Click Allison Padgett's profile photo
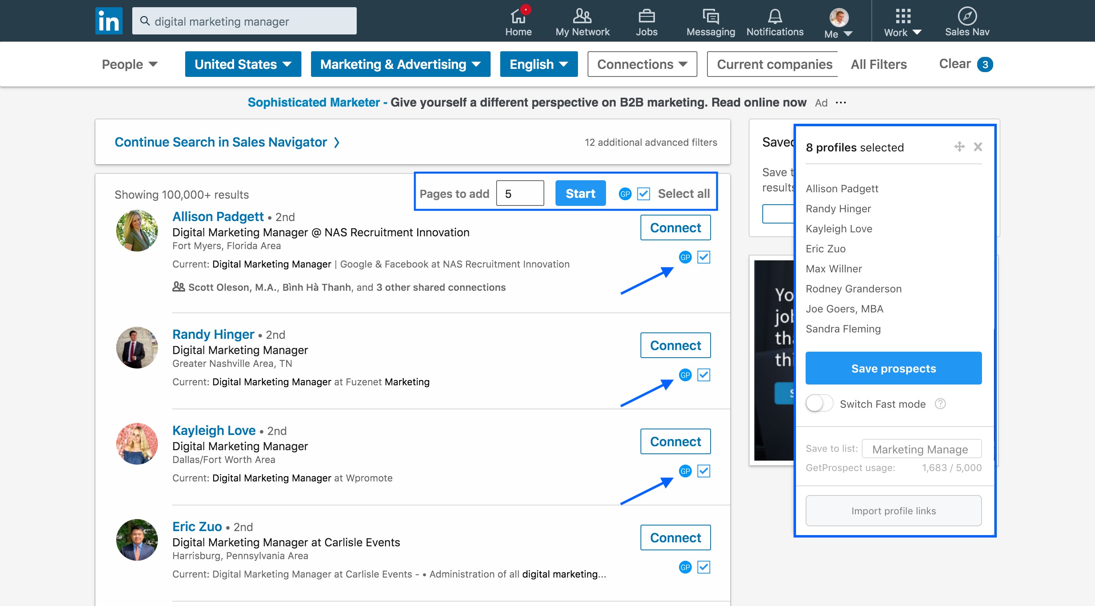Viewport: 1095px width, 606px height. tap(137, 231)
